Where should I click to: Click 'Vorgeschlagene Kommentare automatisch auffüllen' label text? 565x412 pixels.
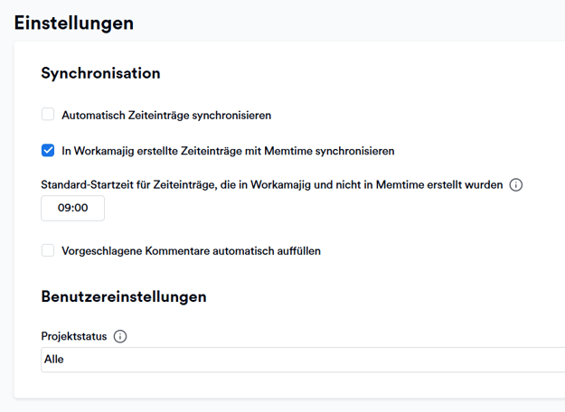tap(191, 250)
